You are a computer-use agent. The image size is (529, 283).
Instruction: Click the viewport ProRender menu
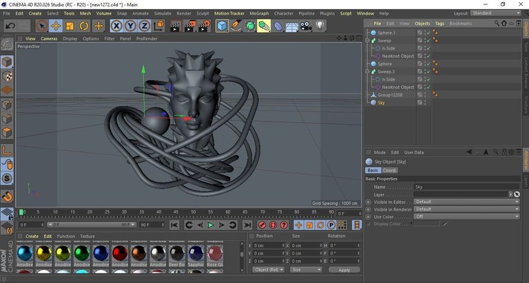click(x=147, y=39)
